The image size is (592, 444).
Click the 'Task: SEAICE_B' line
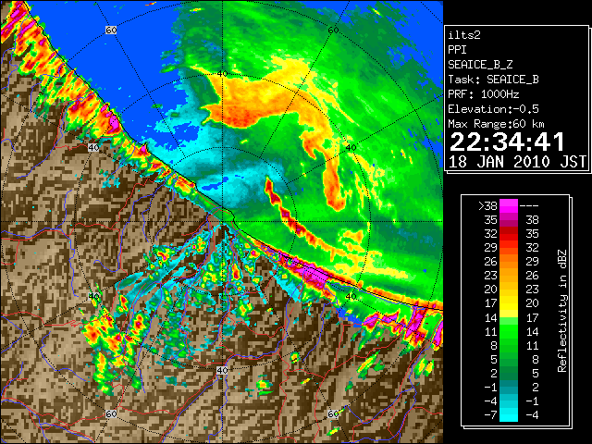(x=493, y=80)
